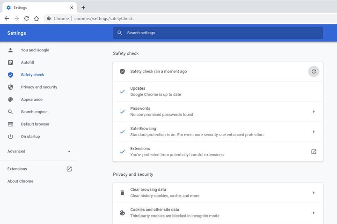
Task: Click 'Google Chrome is up to date' text
Action: [155, 94]
